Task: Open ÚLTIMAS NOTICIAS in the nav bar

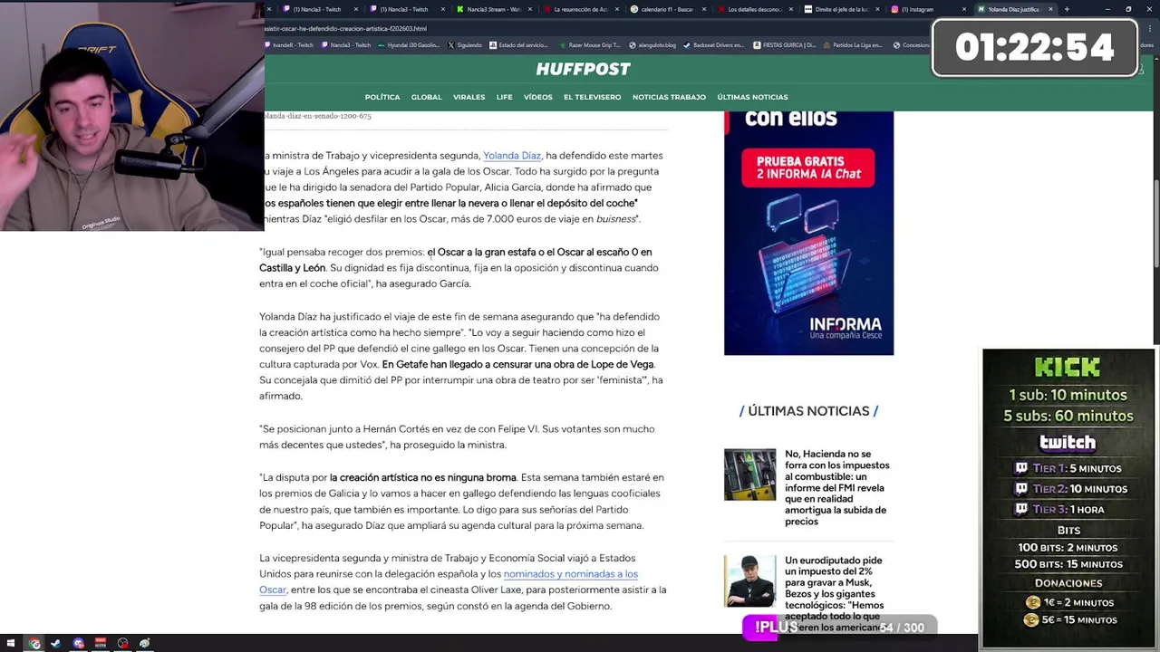Action: 752,97
